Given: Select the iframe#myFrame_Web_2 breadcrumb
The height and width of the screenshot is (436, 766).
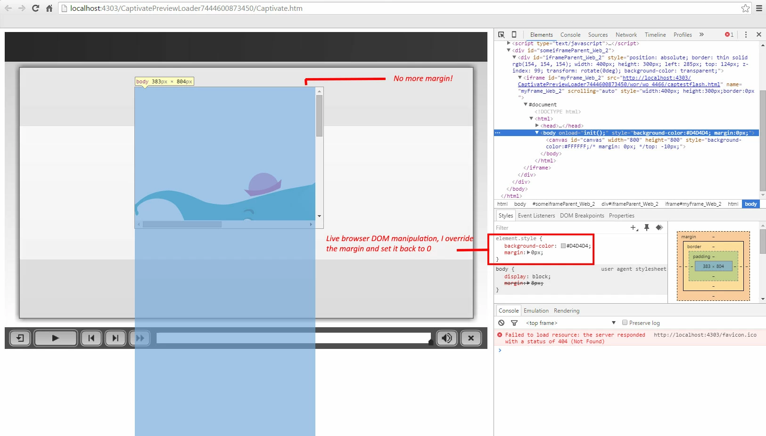Looking at the screenshot, I should tap(693, 204).
